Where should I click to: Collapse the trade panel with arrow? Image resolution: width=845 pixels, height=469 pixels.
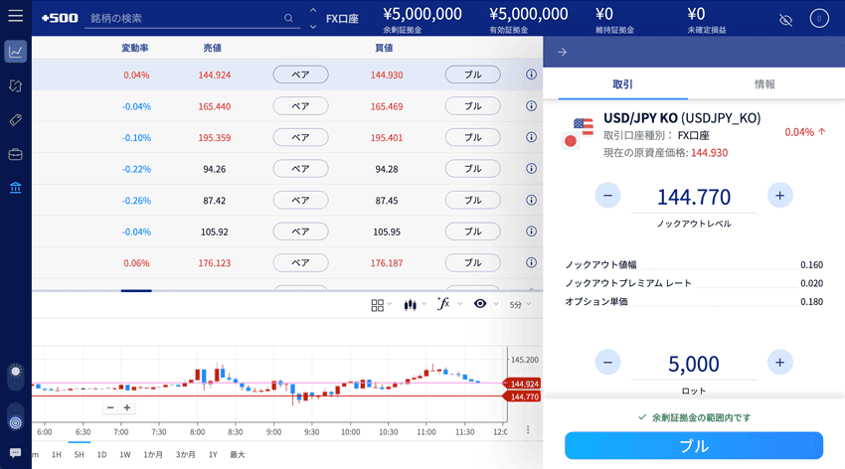pyautogui.click(x=562, y=53)
